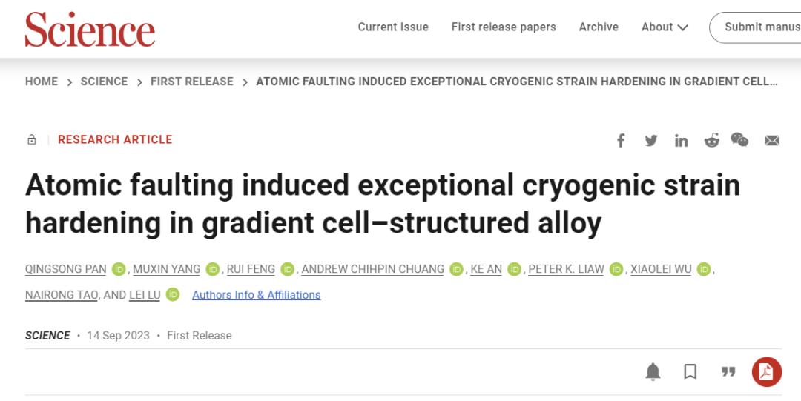This screenshot has width=801, height=401.
Task: Open Current Issue in navigation
Action: tap(393, 27)
